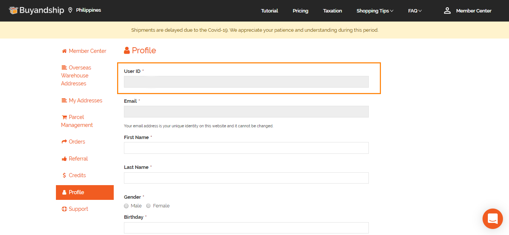
Task: Open Overseas Warehouse Addresses link
Action: pos(76,76)
